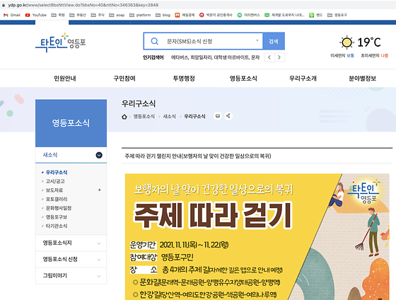Open the search box dropdown arrow
The image size is (396, 300).
257,40
